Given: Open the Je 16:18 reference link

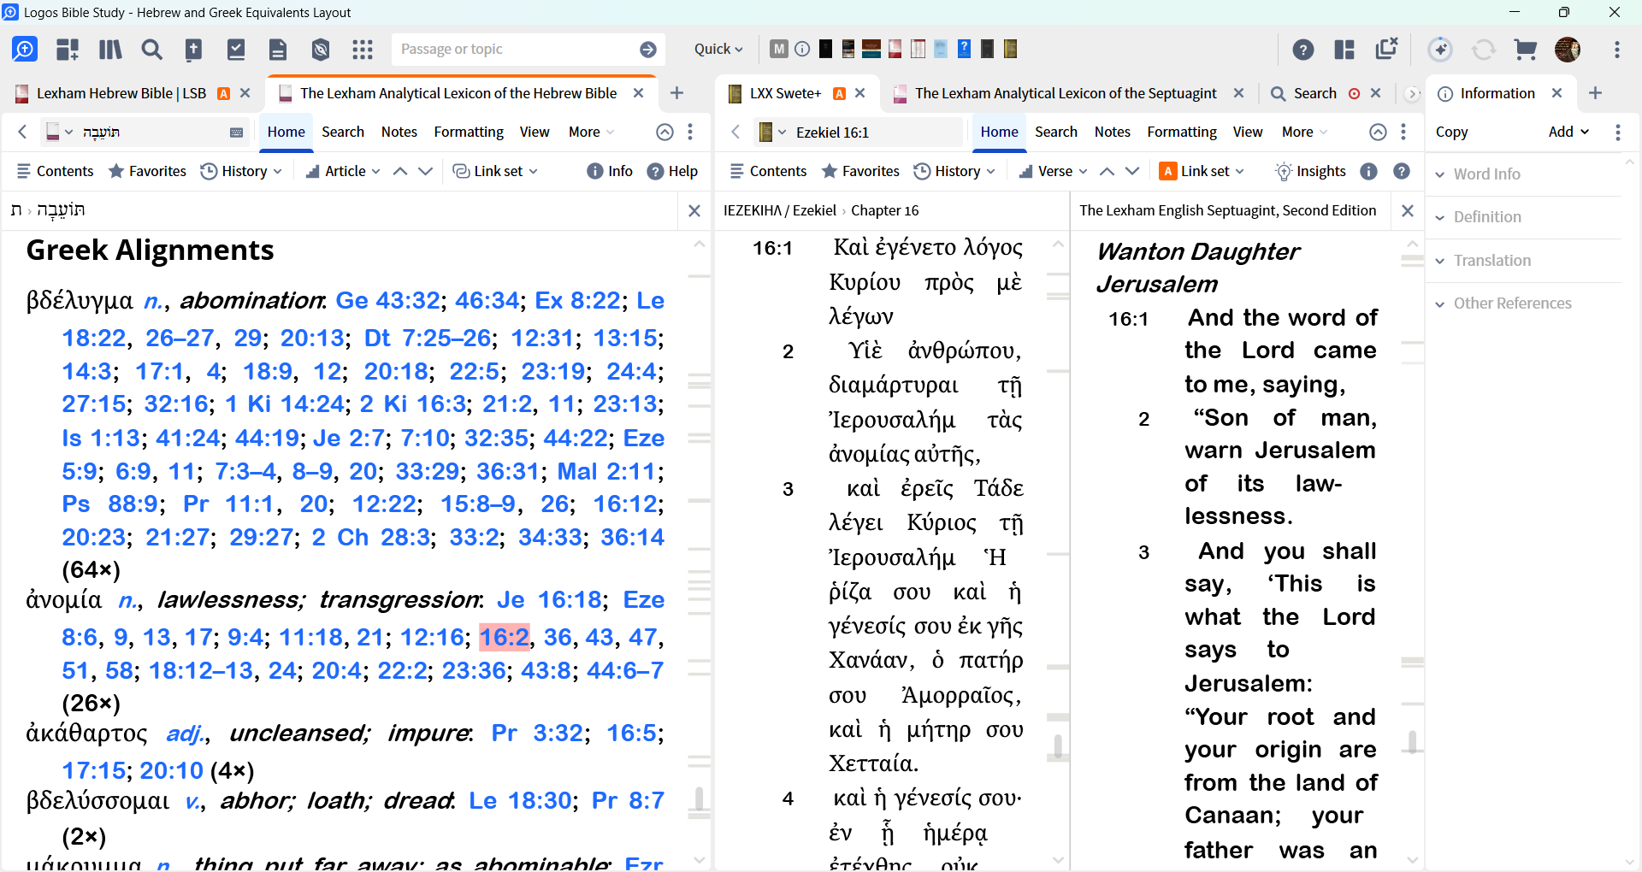Looking at the screenshot, I should 550,600.
